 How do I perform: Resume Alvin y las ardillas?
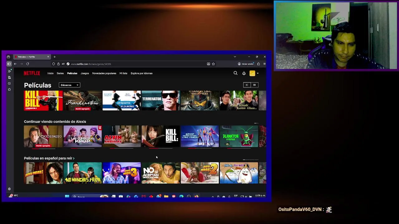pos(122,136)
